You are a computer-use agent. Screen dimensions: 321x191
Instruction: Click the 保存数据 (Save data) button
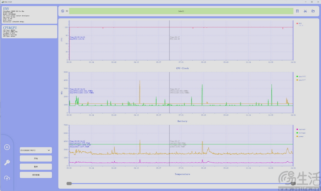36,175
